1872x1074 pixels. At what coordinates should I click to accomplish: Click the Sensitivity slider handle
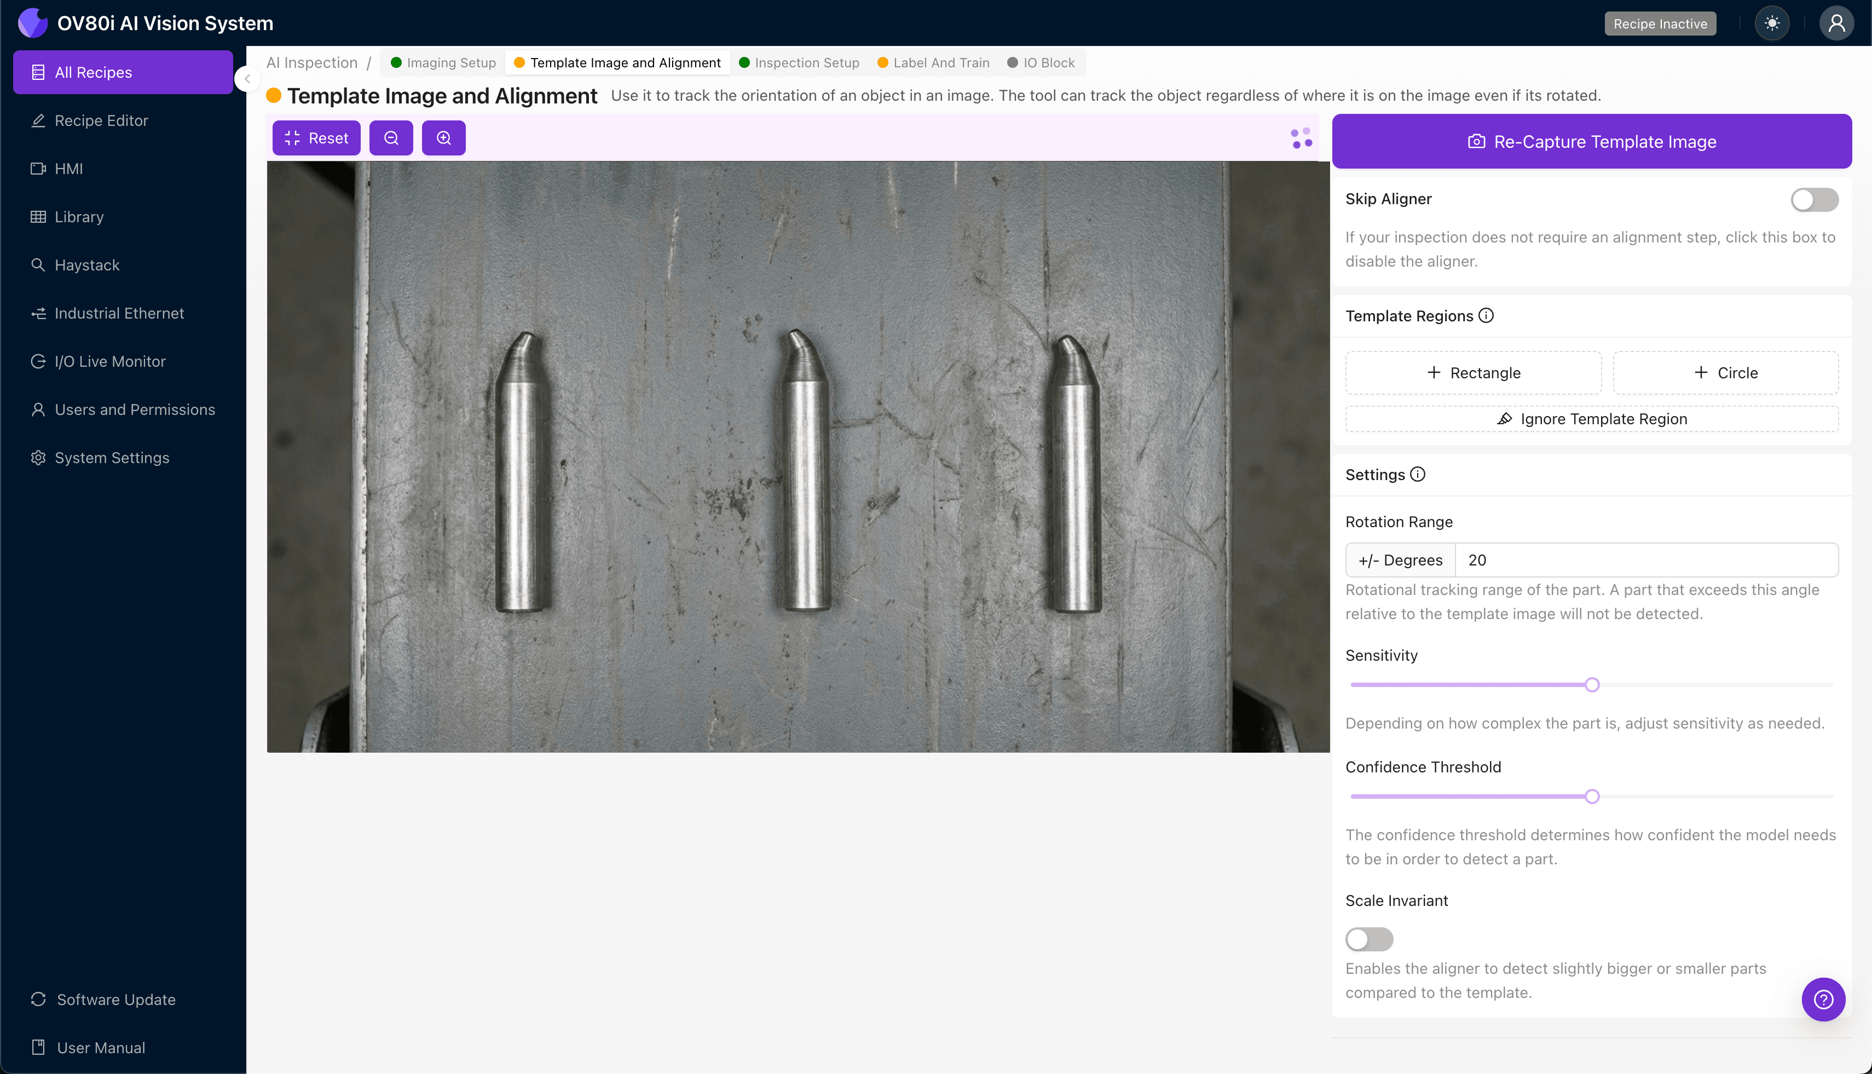coord(1592,685)
